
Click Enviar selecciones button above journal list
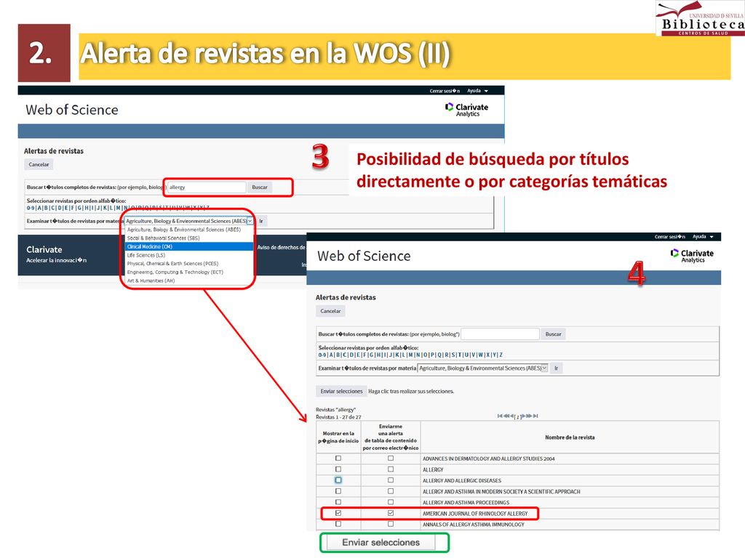coord(341,392)
